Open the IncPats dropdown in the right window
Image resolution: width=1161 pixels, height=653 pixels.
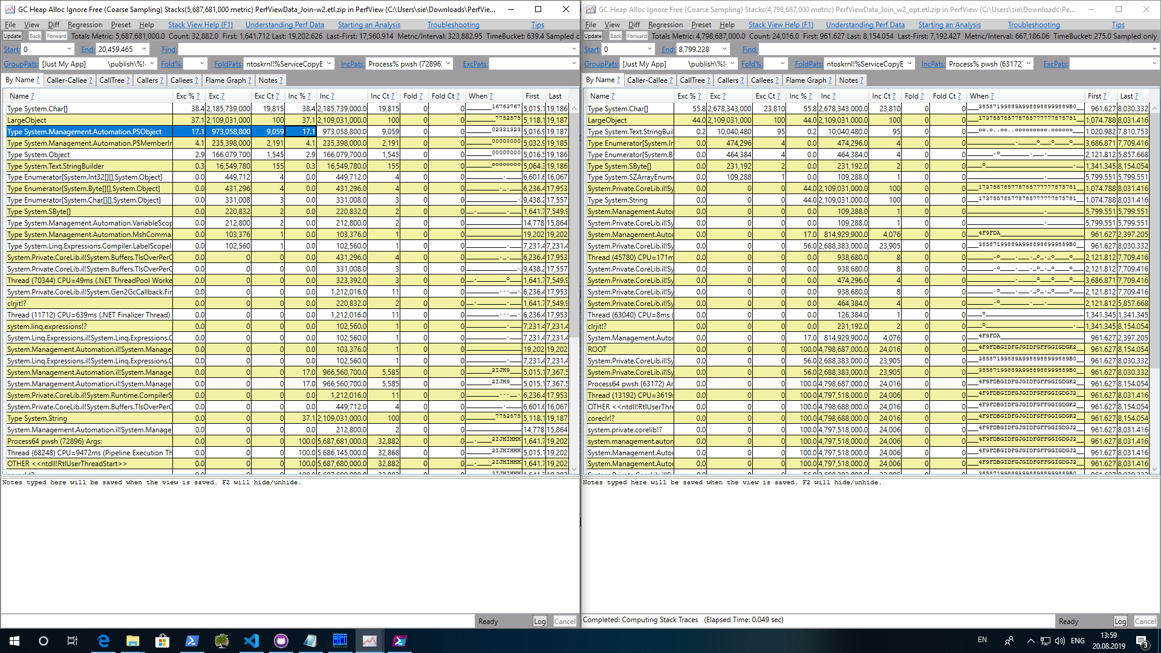tap(1029, 63)
